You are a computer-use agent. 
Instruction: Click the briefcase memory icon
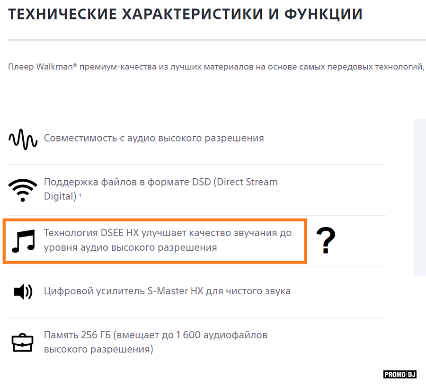pos(23,342)
